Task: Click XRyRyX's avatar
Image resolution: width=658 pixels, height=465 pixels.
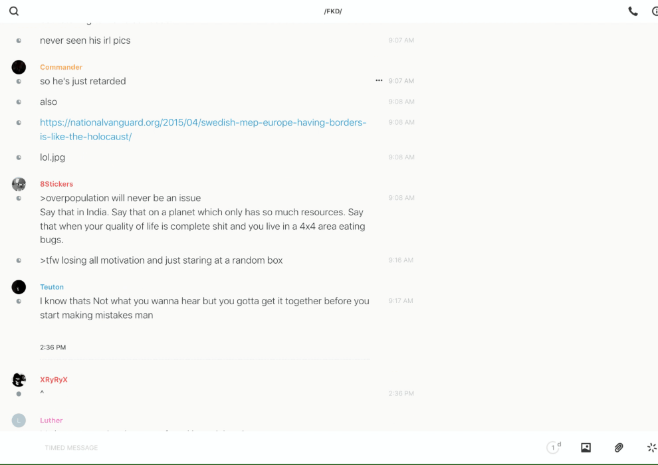Action: point(19,380)
